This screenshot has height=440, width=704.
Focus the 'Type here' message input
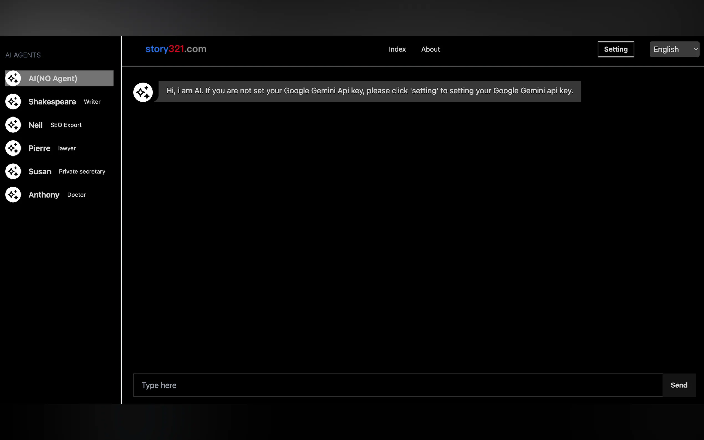pyautogui.click(x=397, y=385)
